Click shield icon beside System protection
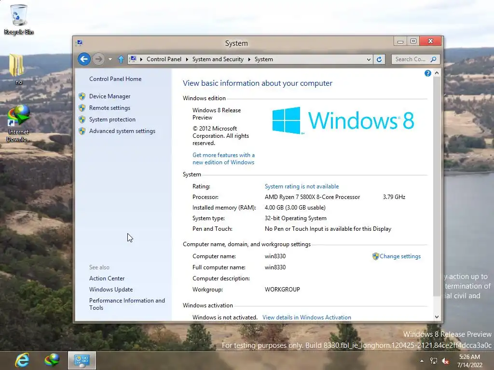 (x=82, y=119)
